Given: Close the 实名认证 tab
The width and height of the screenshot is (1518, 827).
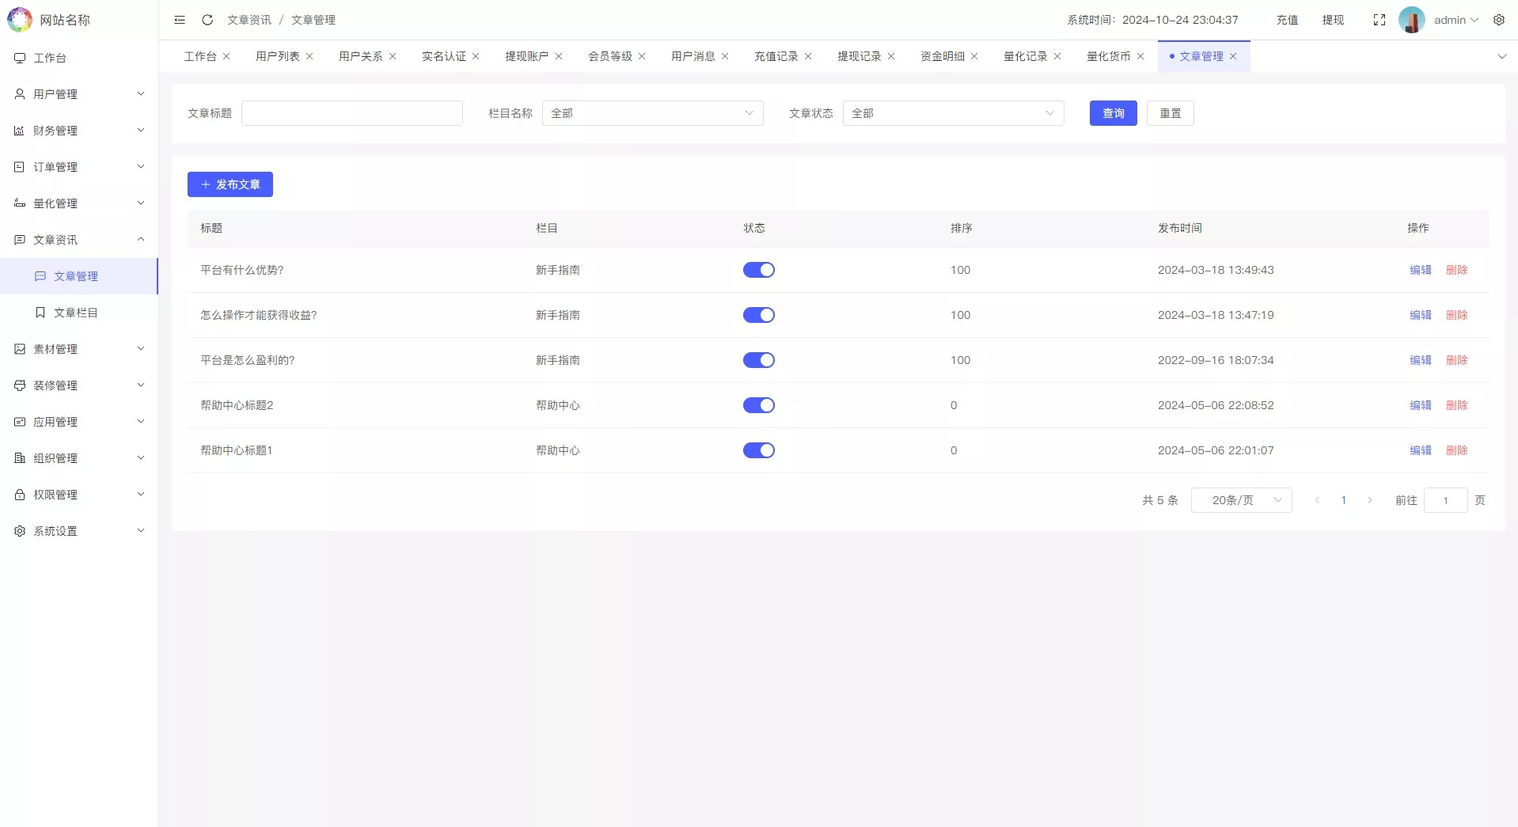Looking at the screenshot, I should [476, 56].
